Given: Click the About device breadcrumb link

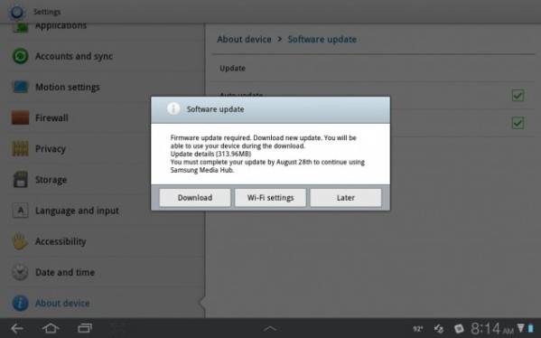Looking at the screenshot, I should [244, 40].
